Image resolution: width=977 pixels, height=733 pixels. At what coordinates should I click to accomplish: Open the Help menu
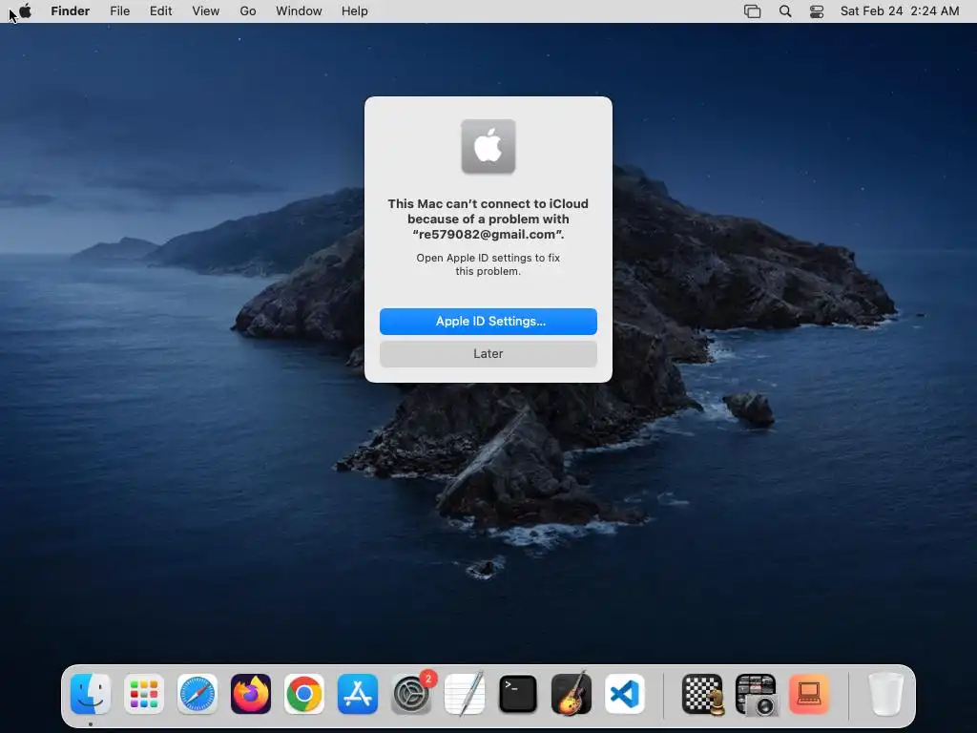pyautogui.click(x=355, y=11)
